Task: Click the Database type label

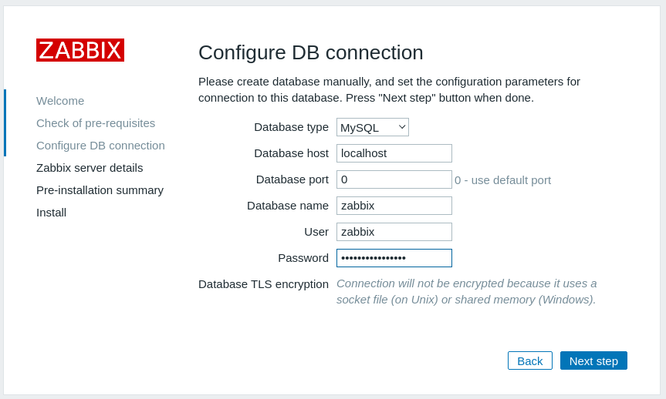Action: [x=292, y=127]
